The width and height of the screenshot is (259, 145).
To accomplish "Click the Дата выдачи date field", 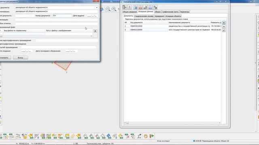I will pos(92,16).
